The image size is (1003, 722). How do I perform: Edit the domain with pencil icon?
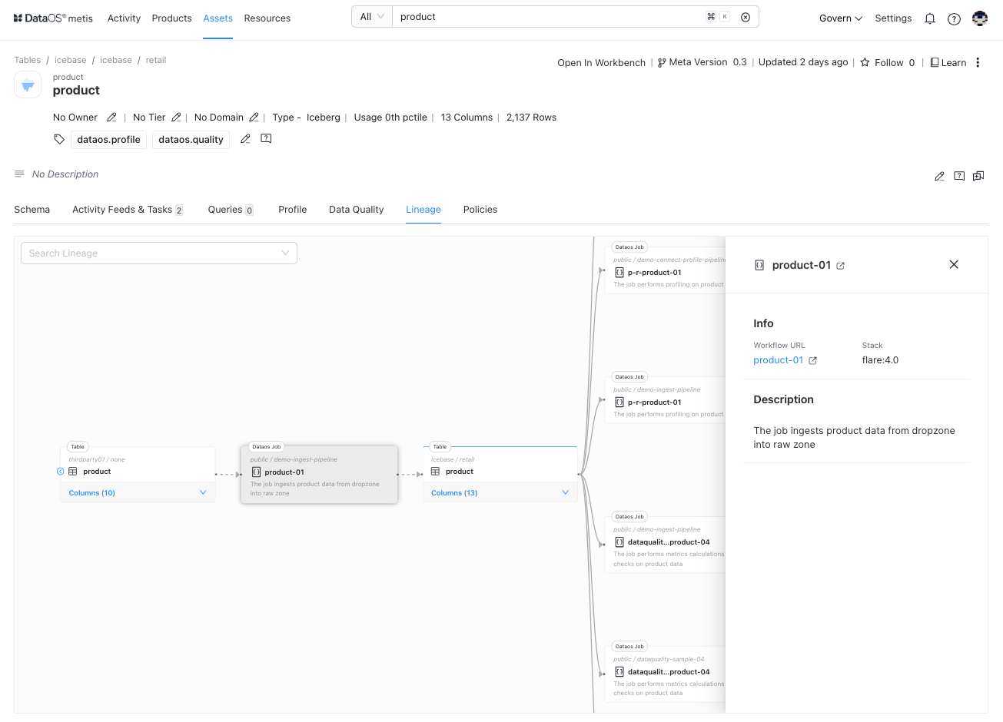[x=254, y=118]
